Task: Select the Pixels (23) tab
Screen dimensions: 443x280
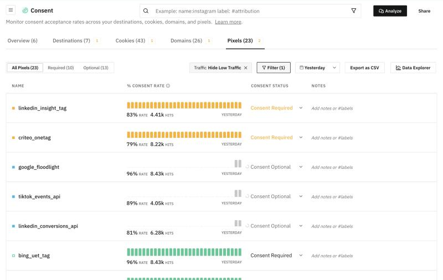Action: click(240, 40)
